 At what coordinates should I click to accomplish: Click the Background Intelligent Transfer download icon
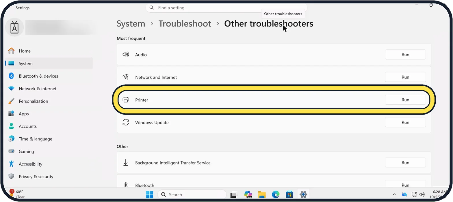tap(126, 163)
